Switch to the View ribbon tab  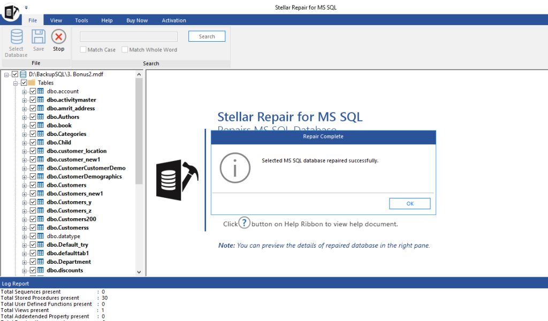(56, 20)
